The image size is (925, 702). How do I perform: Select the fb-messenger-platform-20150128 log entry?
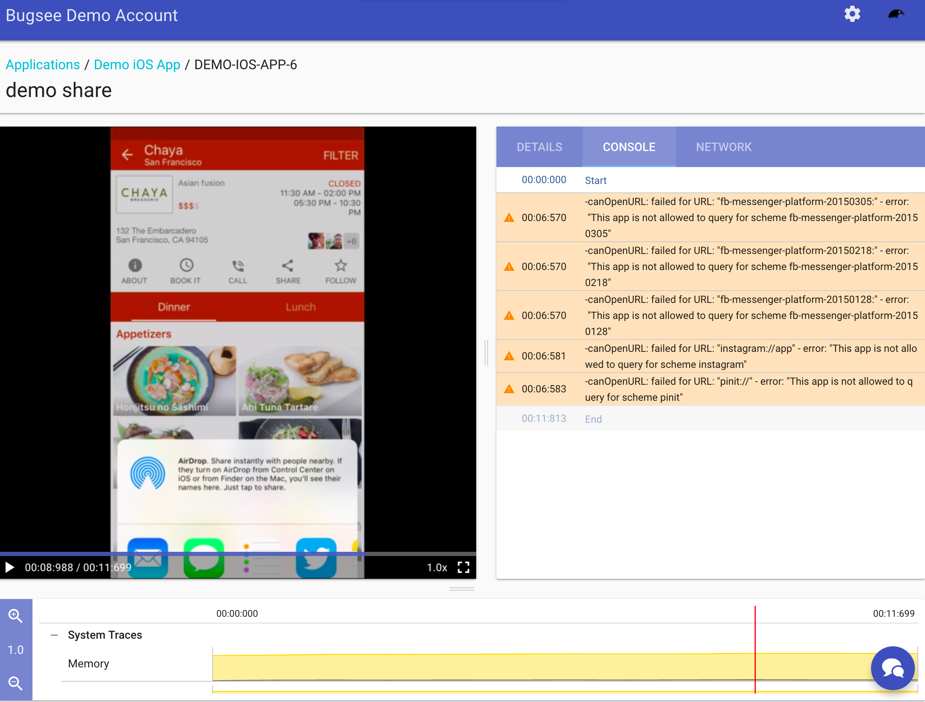(711, 315)
